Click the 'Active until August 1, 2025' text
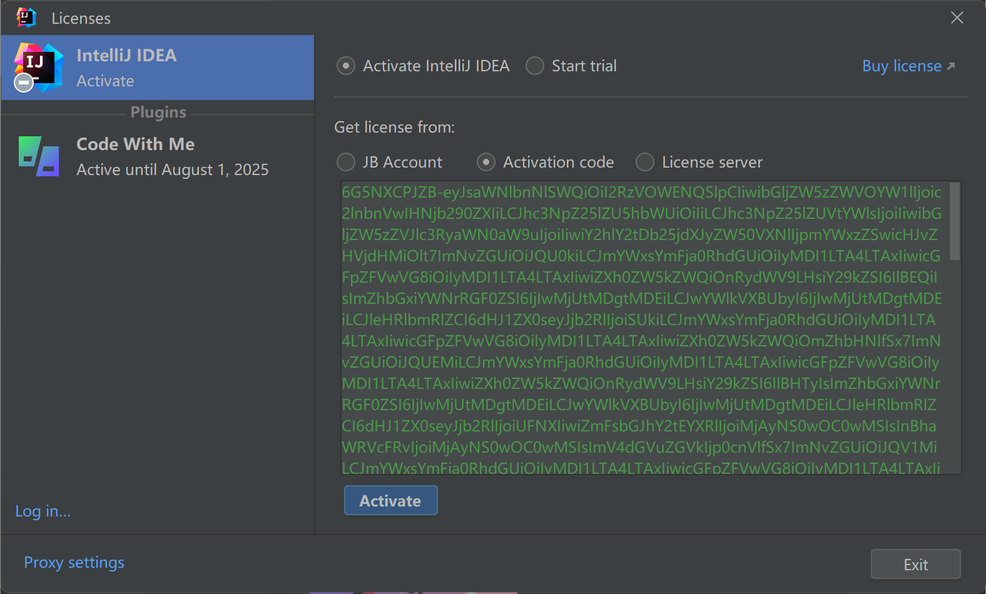Viewport: 986px width, 594px height. (x=173, y=169)
